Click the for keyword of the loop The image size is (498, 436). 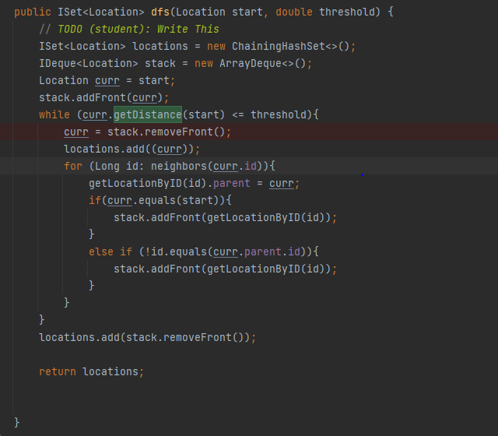(x=72, y=167)
